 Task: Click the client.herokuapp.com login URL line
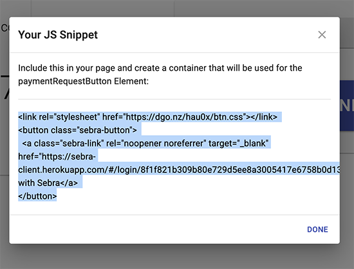click(x=179, y=170)
